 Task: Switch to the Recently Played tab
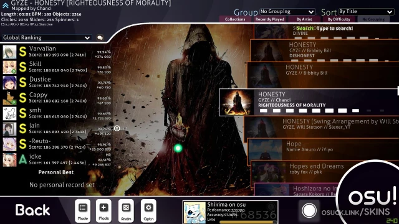[270, 19]
